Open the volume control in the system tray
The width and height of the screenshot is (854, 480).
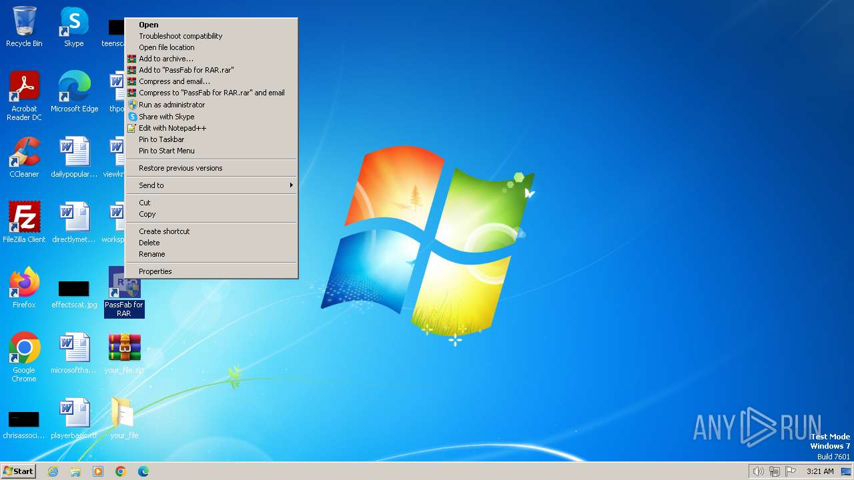pyautogui.click(x=758, y=471)
